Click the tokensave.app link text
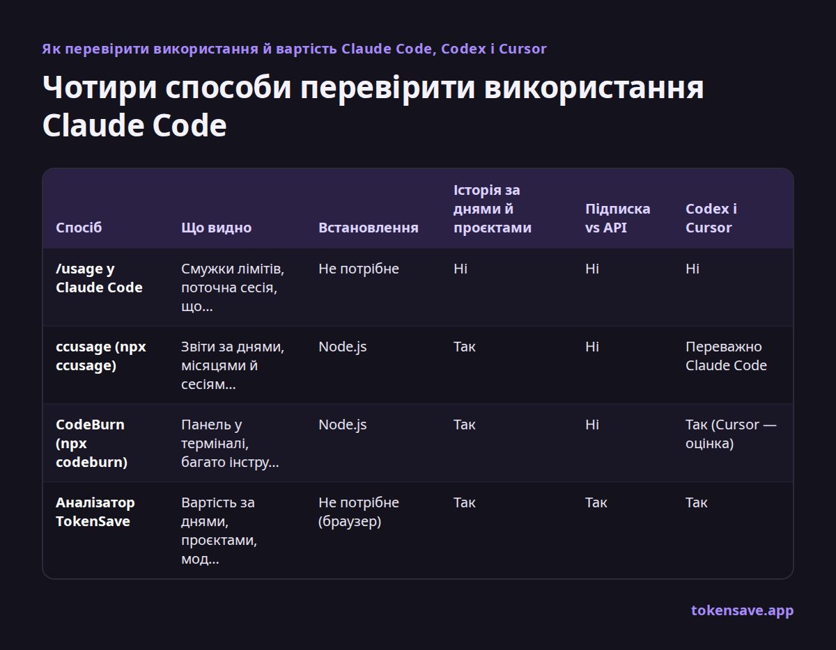The image size is (836, 650). [x=742, y=610]
